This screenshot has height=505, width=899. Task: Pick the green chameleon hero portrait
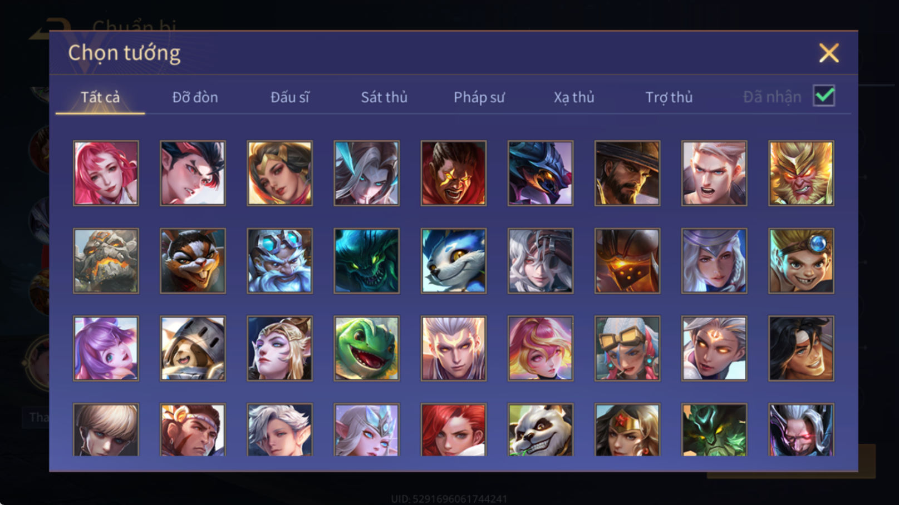366,349
